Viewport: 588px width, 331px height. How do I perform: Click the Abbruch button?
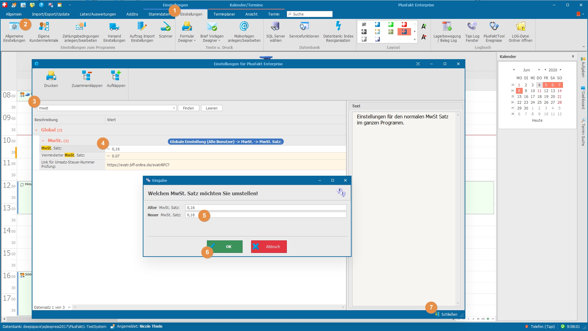pos(269,246)
